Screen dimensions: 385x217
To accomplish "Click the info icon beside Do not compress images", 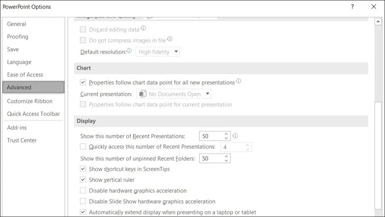I will [x=170, y=39].
